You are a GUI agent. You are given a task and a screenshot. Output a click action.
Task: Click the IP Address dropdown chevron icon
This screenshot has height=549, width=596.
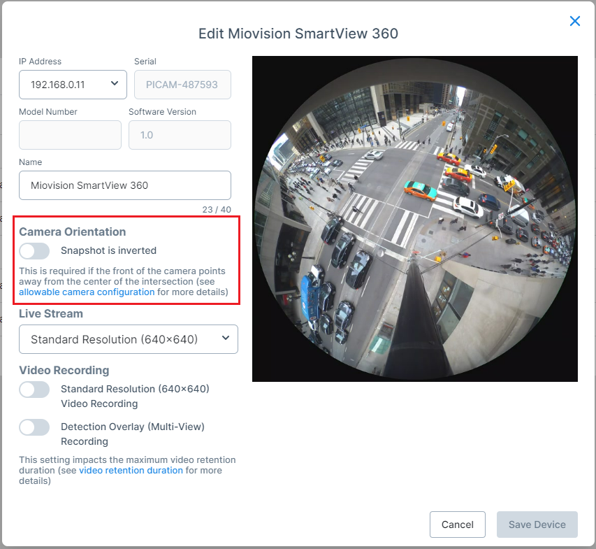tap(113, 84)
